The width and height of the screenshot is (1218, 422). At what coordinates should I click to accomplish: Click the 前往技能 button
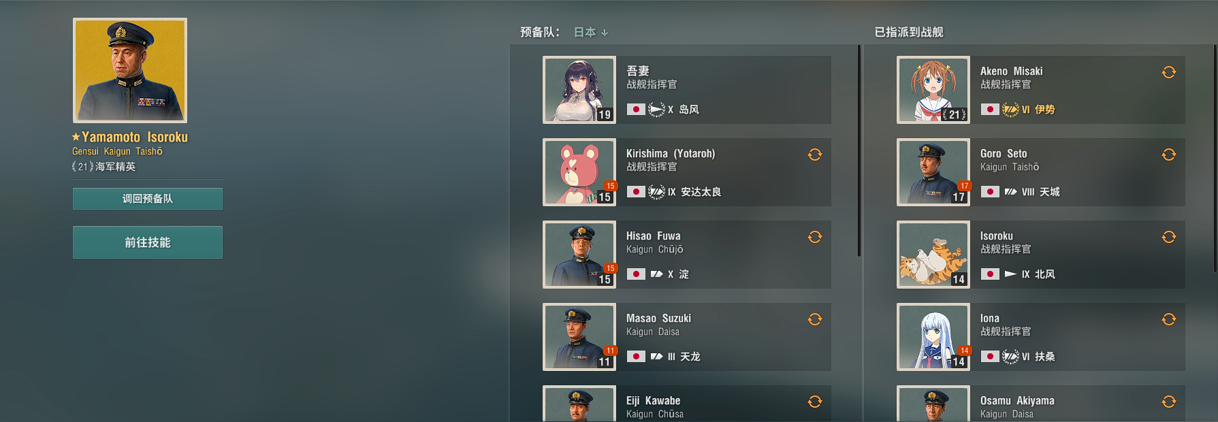pyautogui.click(x=148, y=242)
